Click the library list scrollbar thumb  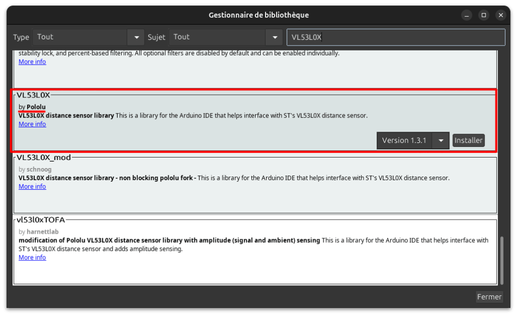point(501,260)
